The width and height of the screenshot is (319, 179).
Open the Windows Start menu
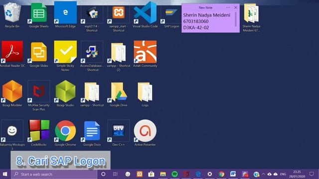5,174
